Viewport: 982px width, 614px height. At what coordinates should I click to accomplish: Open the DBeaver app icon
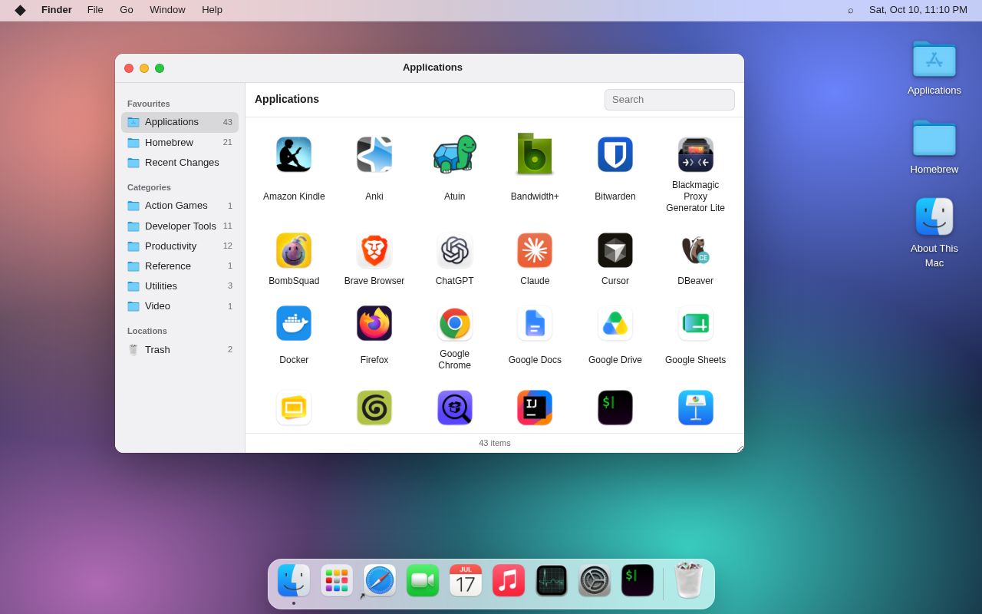(696, 250)
